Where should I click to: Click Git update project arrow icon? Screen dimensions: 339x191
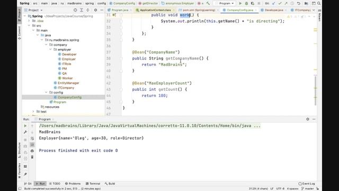(x=274, y=4)
